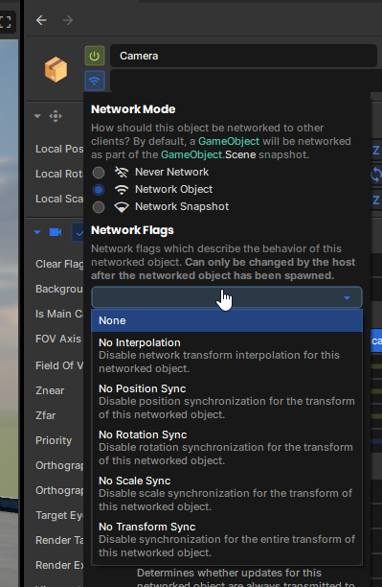Click the Network Flags dropdown arrow

(x=347, y=298)
